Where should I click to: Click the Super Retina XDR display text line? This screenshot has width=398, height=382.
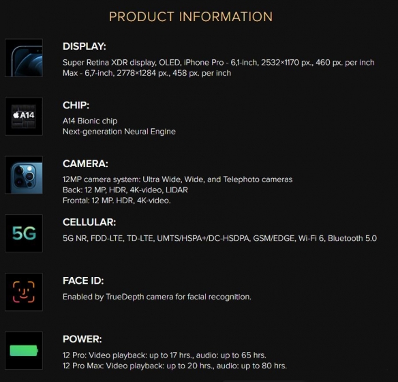(x=219, y=63)
